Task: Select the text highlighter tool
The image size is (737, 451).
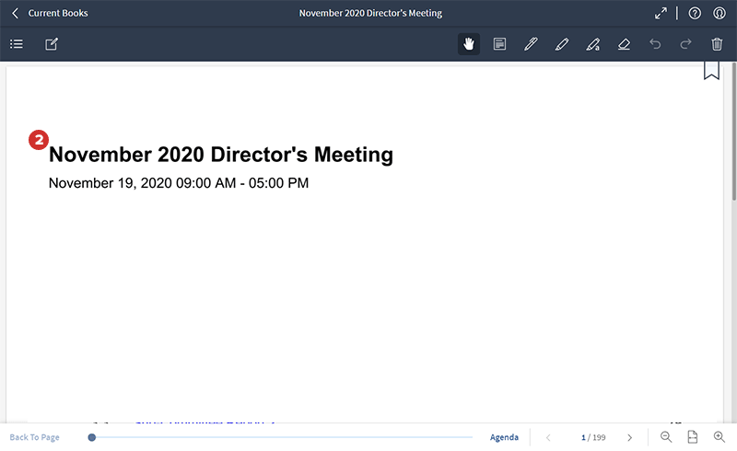Action: tap(593, 44)
